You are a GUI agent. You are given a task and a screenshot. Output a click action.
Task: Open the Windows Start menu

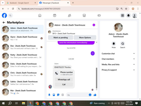(x=3, y=103)
